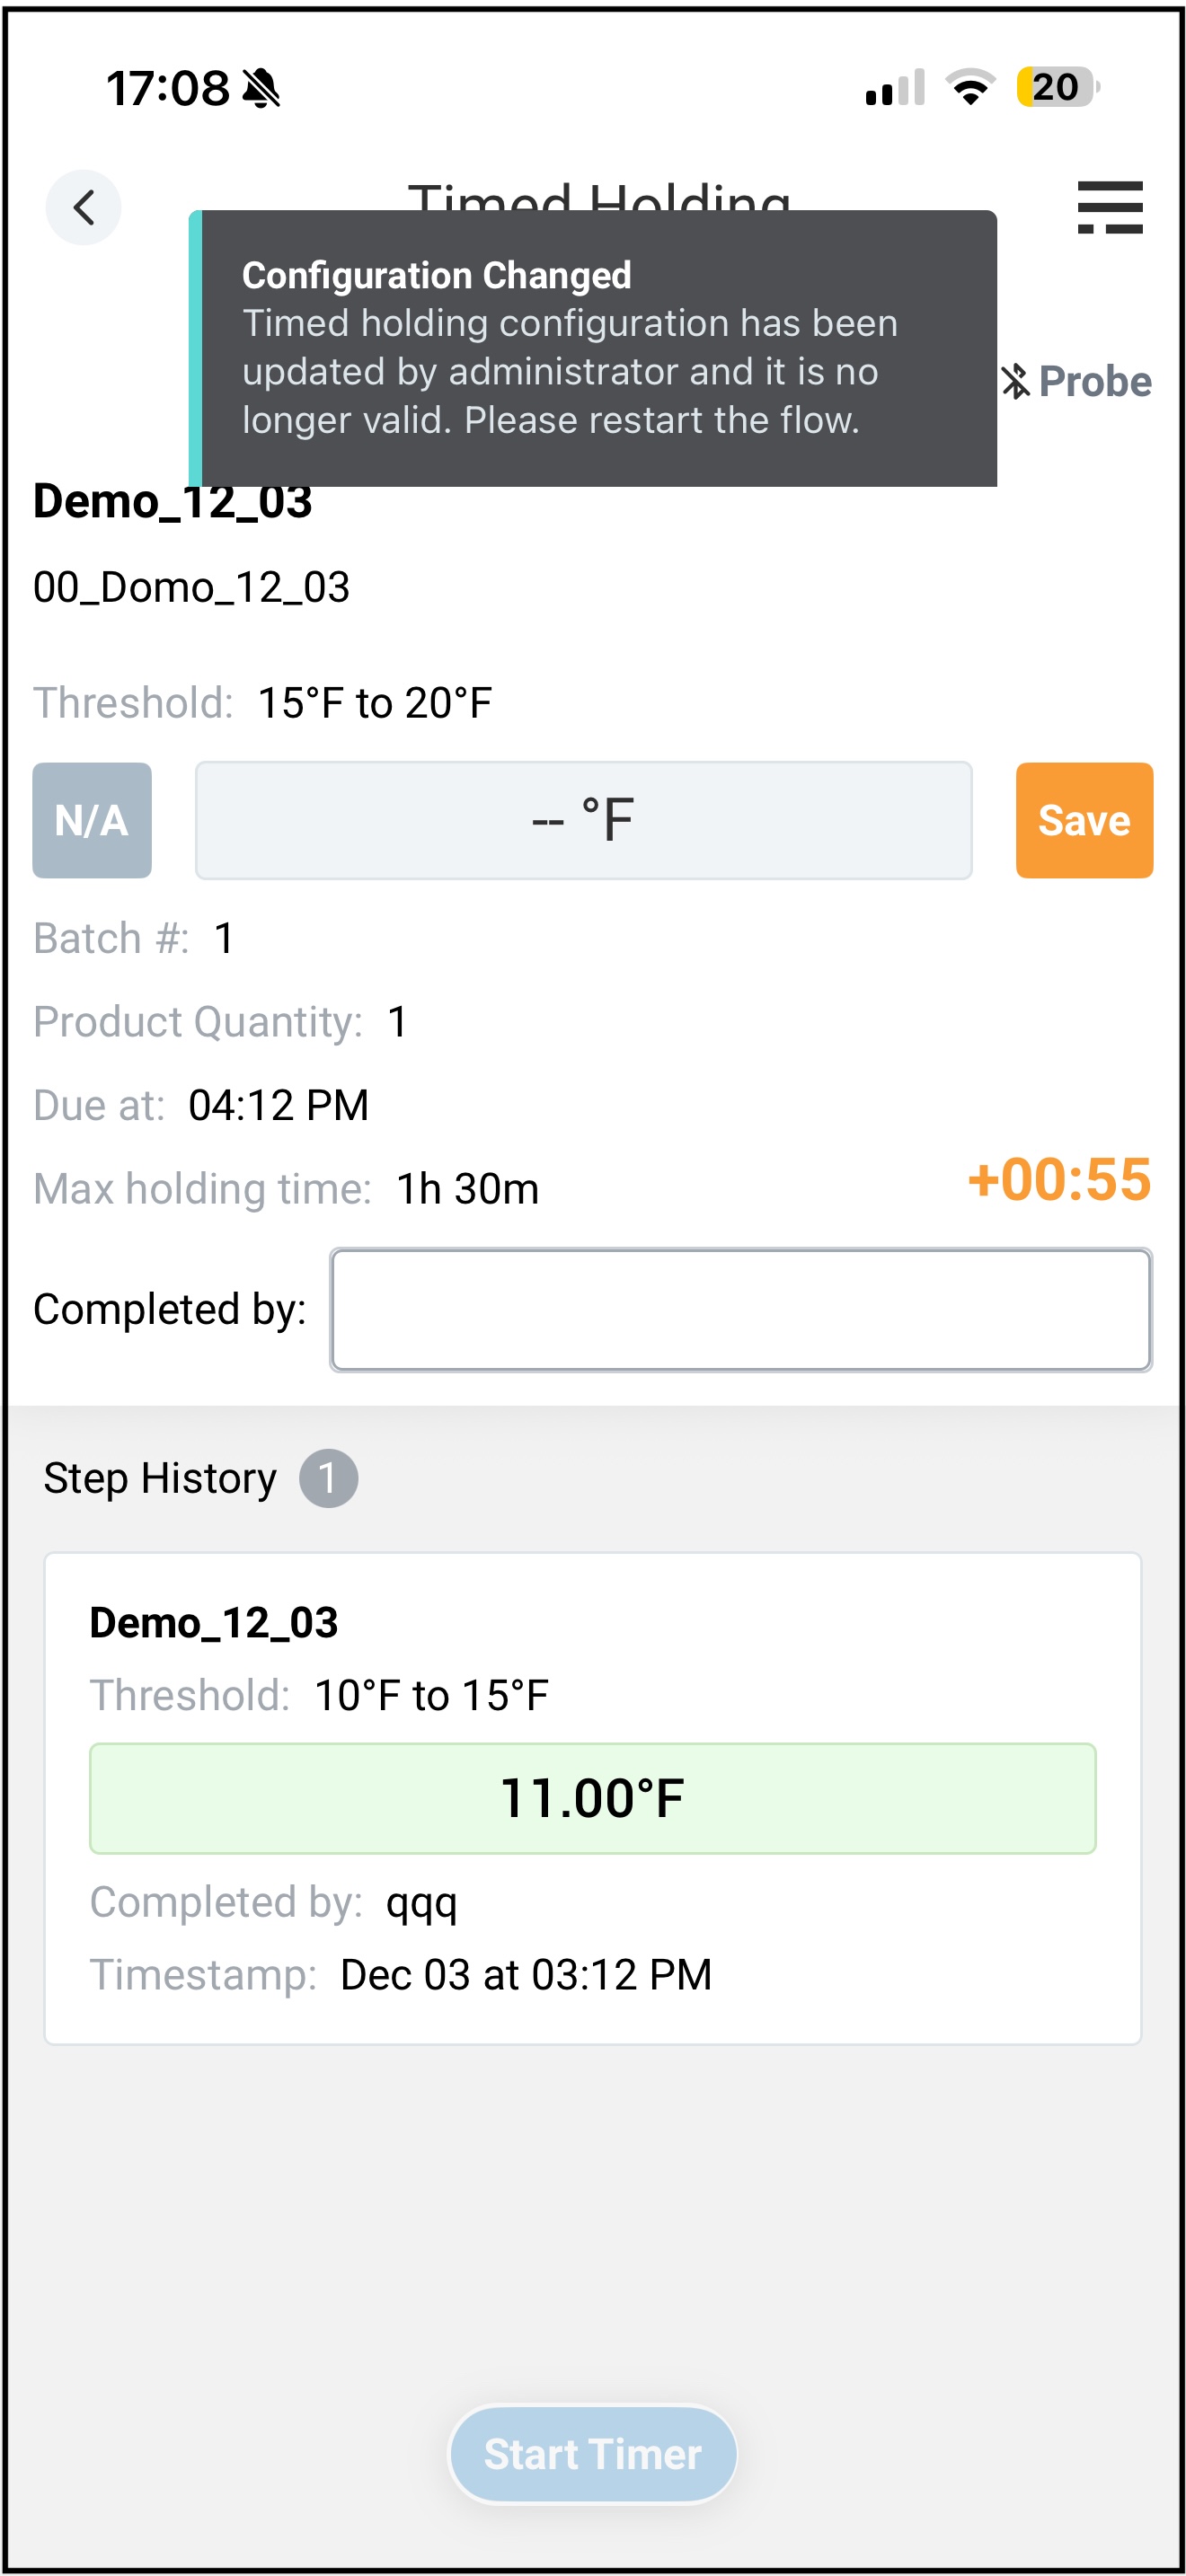Screen dimensions: 1186x2576
Task: Tap the 11.00°F recorded temperature bar
Action: [592, 1798]
